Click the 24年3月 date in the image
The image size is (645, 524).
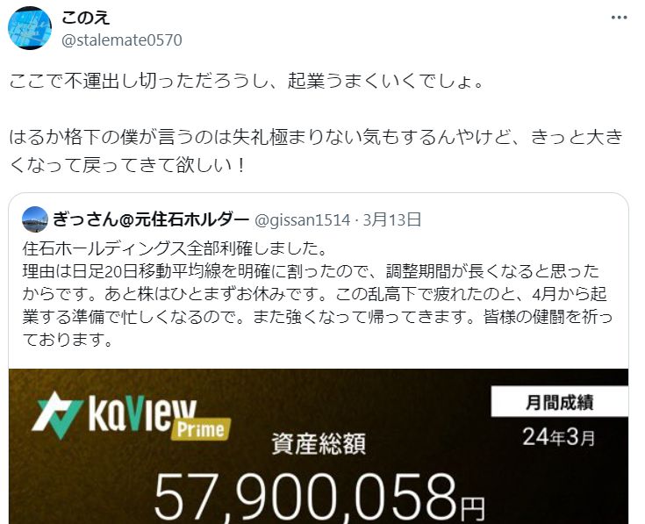click(559, 436)
